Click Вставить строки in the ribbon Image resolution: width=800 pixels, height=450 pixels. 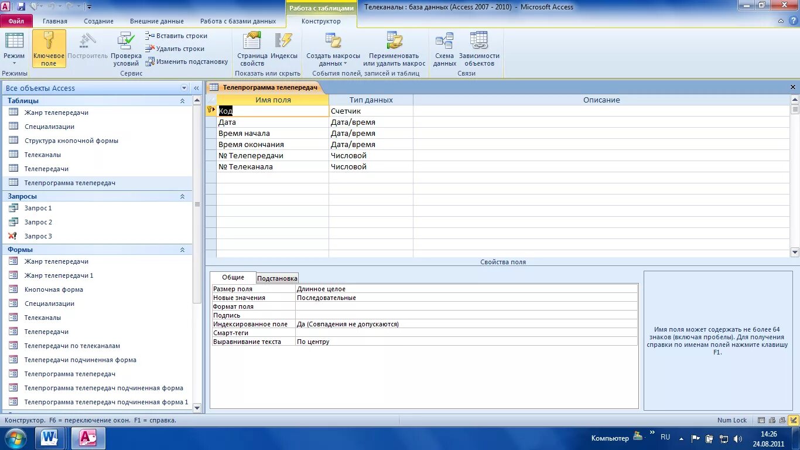176,36
